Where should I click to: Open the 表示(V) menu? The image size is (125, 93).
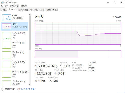(x=24, y=6)
